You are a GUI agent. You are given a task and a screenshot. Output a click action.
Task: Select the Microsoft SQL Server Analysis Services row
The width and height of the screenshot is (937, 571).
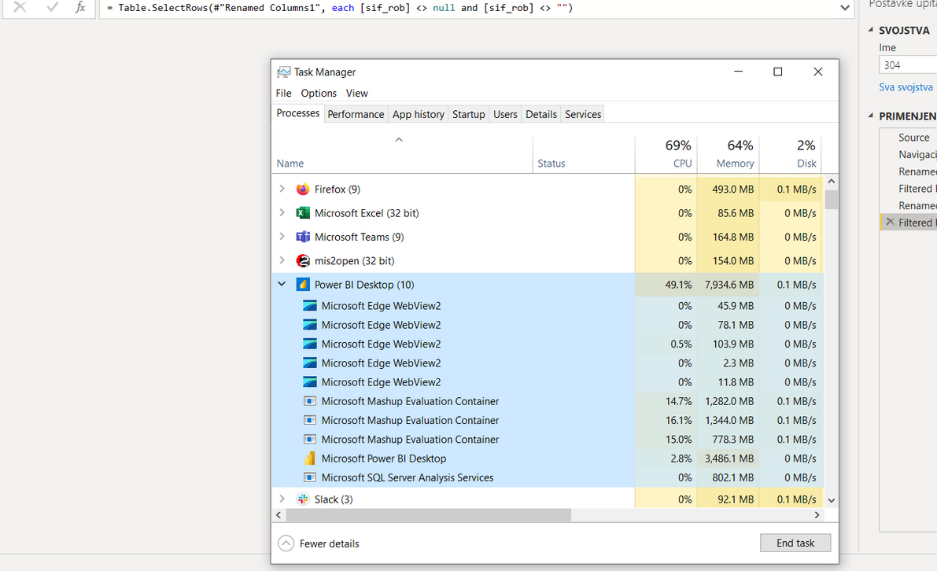(548, 478)
